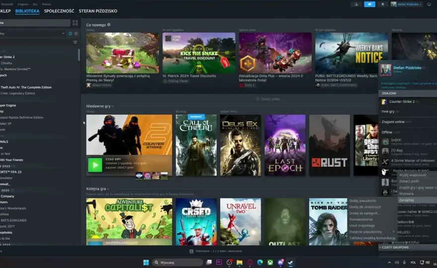Click the Dodaj półkę add shelf link

(x=270, y=99)
